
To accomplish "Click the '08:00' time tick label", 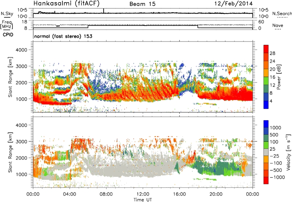I will (106, 194).
